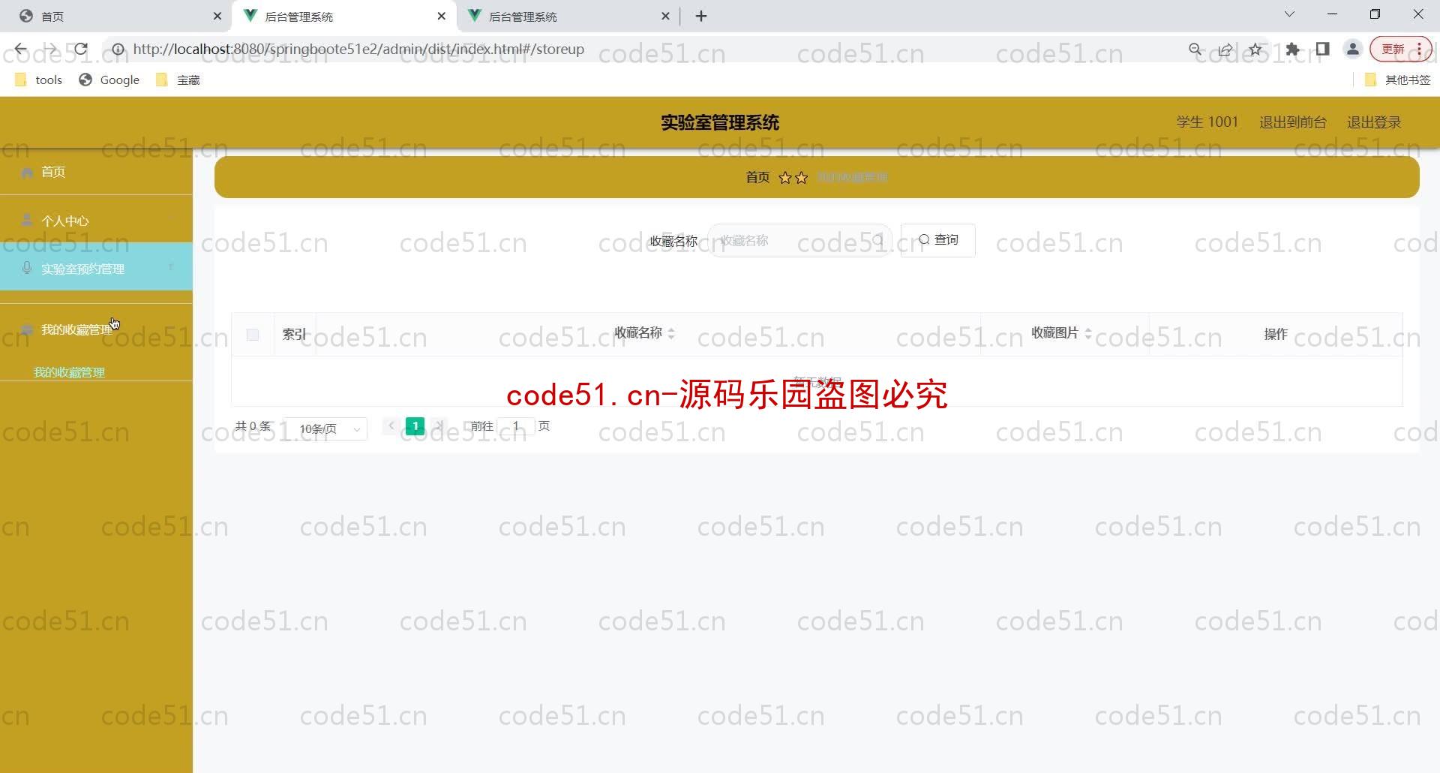Open the 宝藏 bookmark folder

click(178, 80)
